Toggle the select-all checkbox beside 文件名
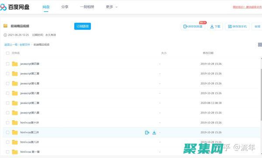This screenshot has height=158, width=262. tap(7, 53)
